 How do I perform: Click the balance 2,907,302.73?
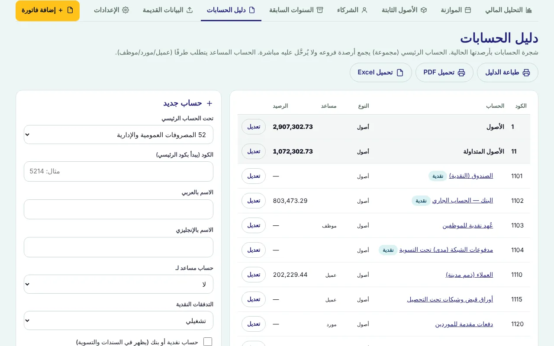pos(293,127)
